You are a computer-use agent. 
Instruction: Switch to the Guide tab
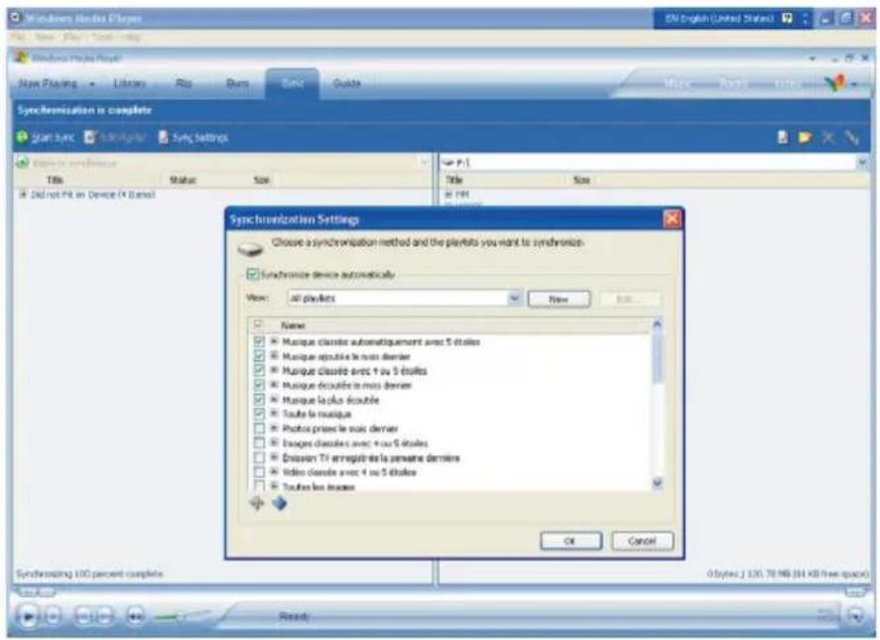347,83
